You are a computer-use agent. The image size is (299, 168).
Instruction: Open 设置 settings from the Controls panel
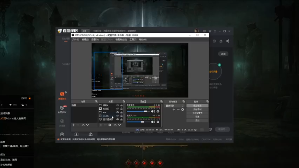pos(197,117)
